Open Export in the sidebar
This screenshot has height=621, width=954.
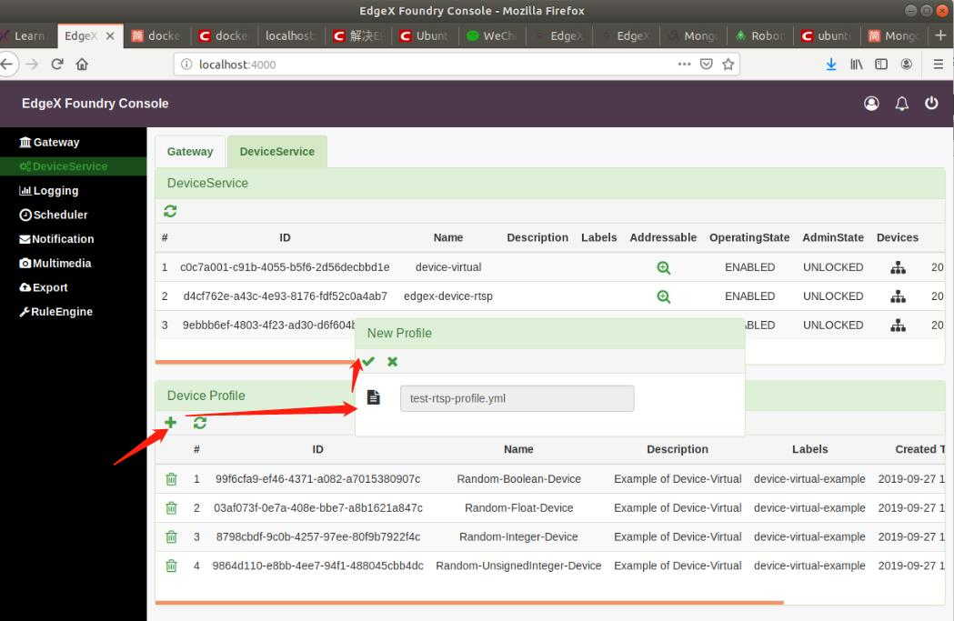point(43,287)
